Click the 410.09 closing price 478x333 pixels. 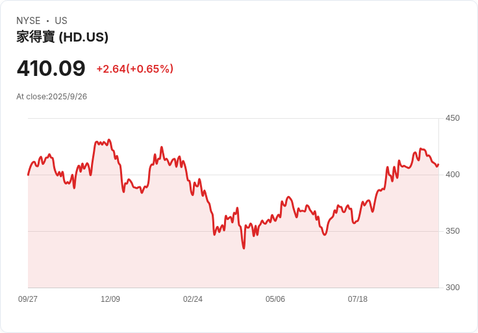click(51, 69)
